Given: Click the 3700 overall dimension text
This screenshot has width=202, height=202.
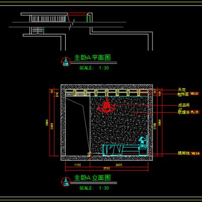Looking at the screenshot, I should click(107, 168).
